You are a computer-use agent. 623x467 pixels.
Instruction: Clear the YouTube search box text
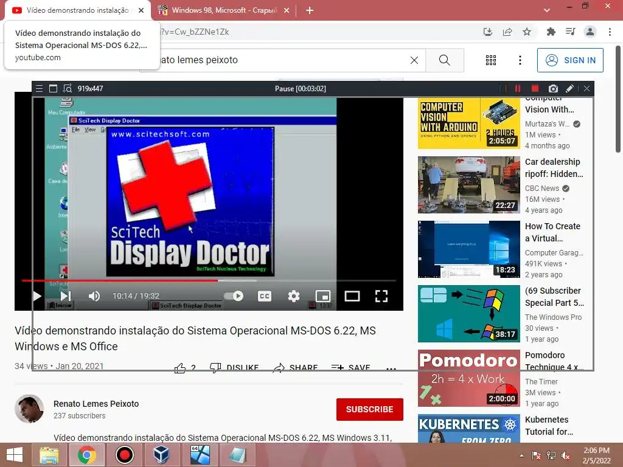(414, 60)
